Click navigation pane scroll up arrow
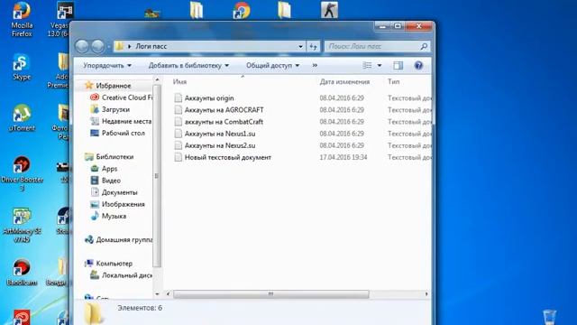 [x=157, y=79]
